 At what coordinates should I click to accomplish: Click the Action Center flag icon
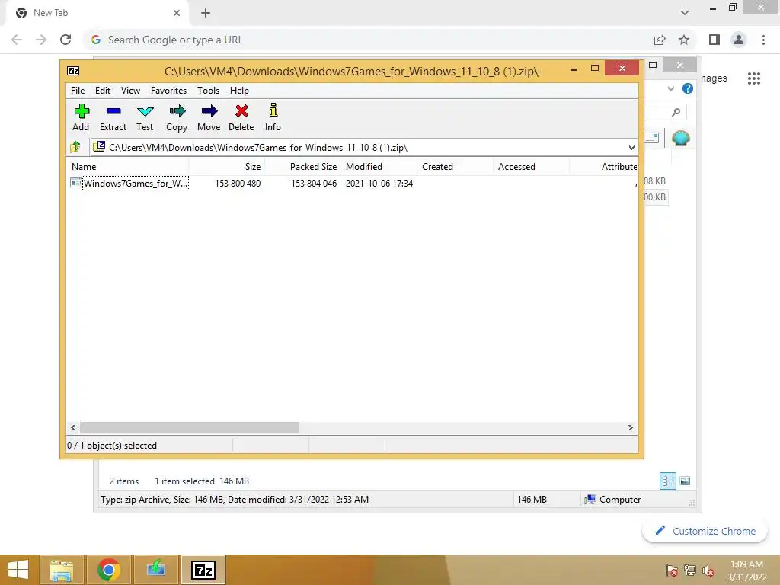672,570
